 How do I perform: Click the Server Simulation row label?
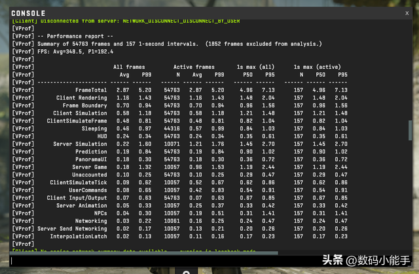[80, 144]
